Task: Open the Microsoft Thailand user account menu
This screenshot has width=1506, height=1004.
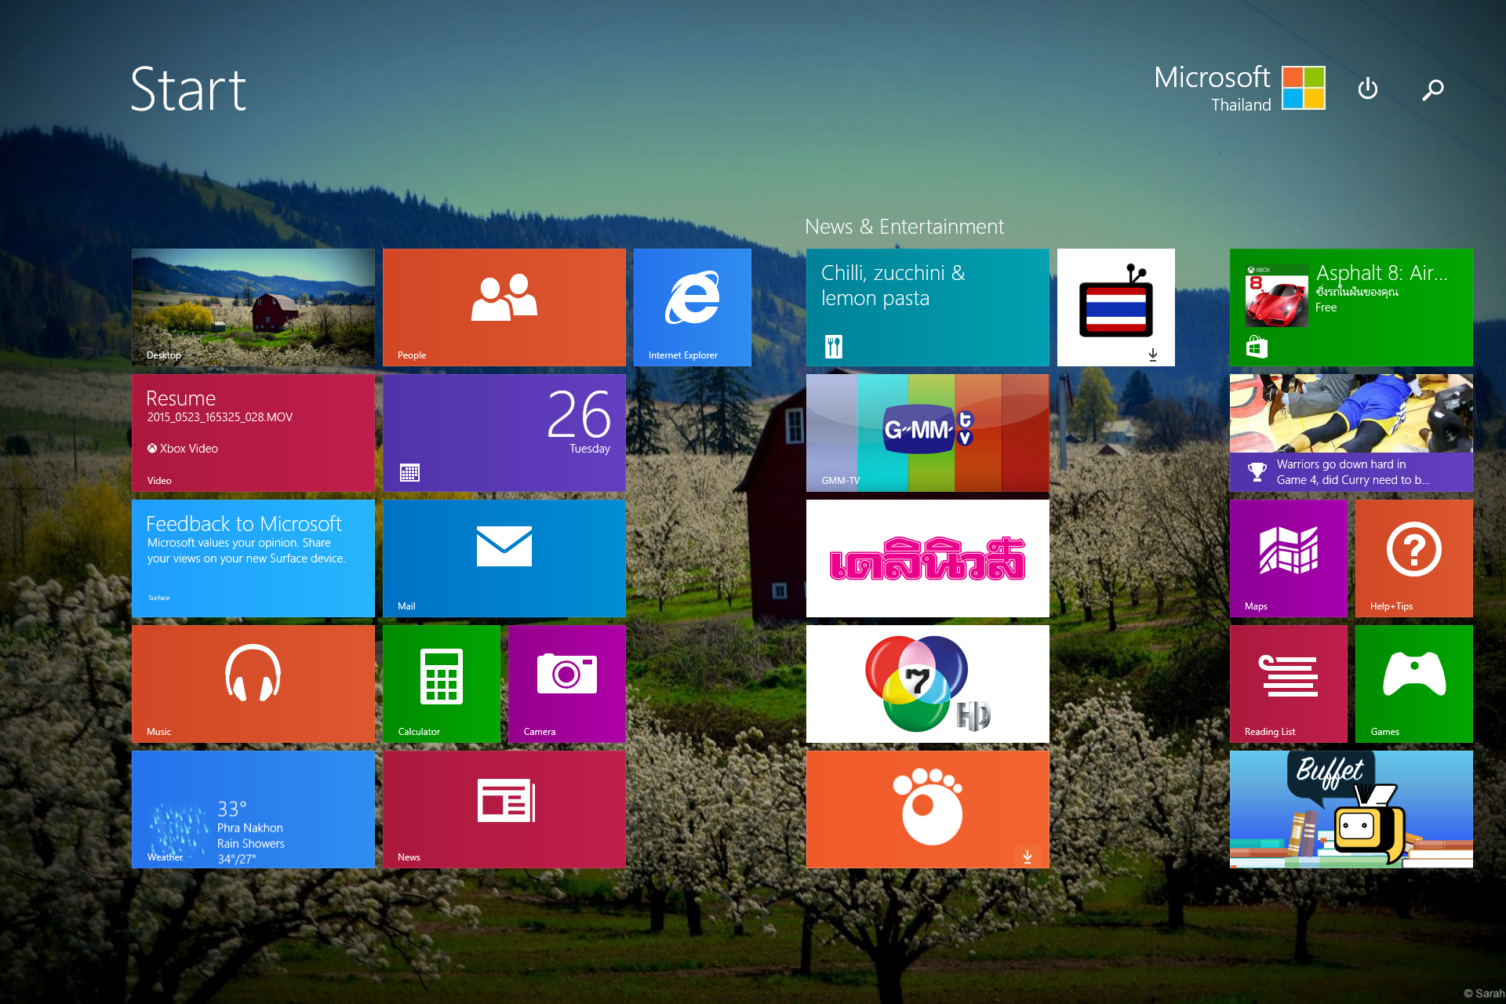Action: coord(1239,88)
